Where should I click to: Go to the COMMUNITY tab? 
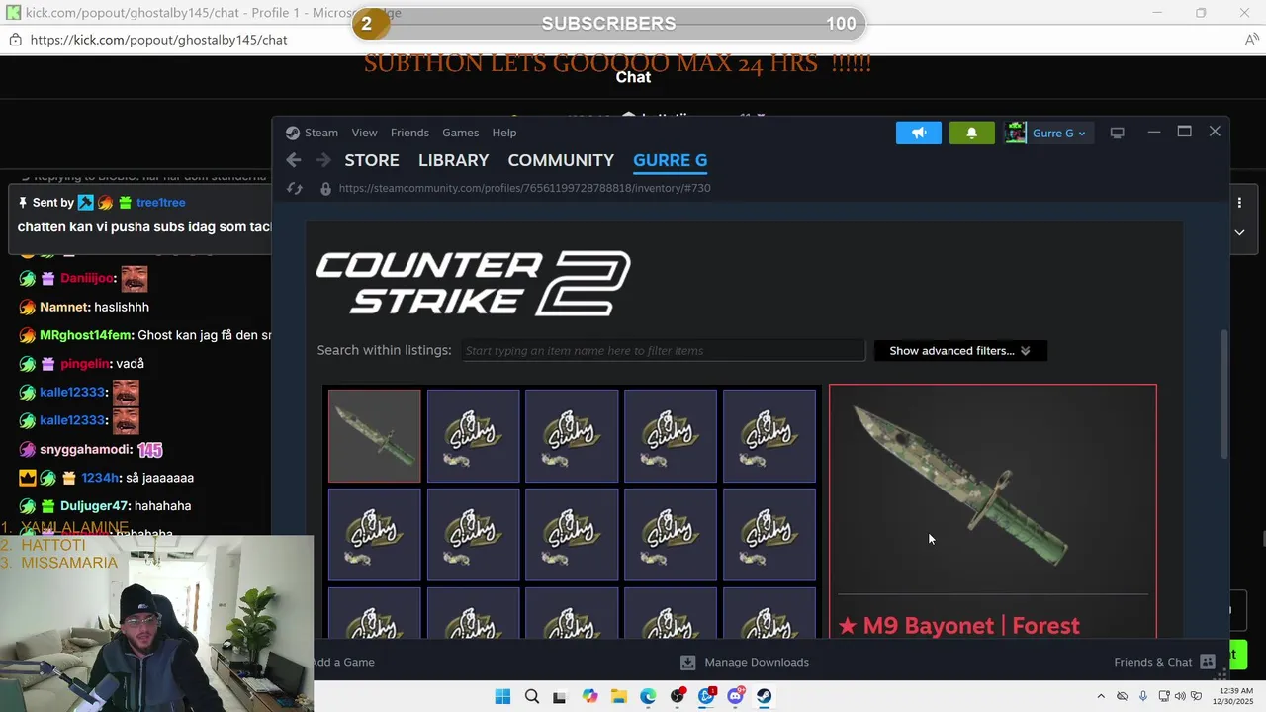coord(561,160)
